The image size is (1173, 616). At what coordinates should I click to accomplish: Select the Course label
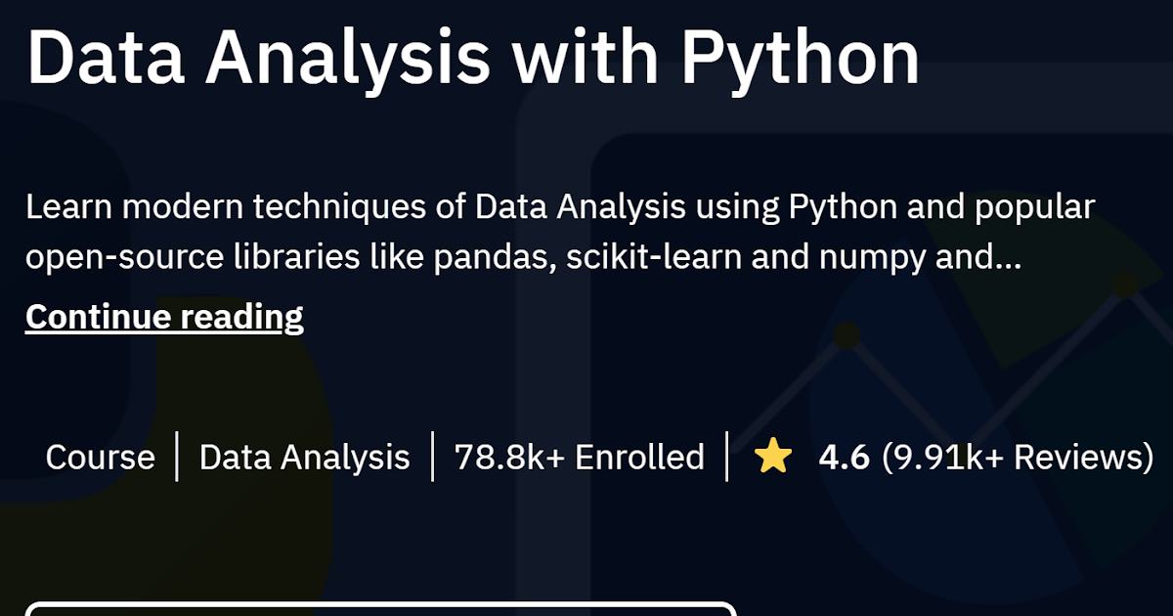click(101, 457)
